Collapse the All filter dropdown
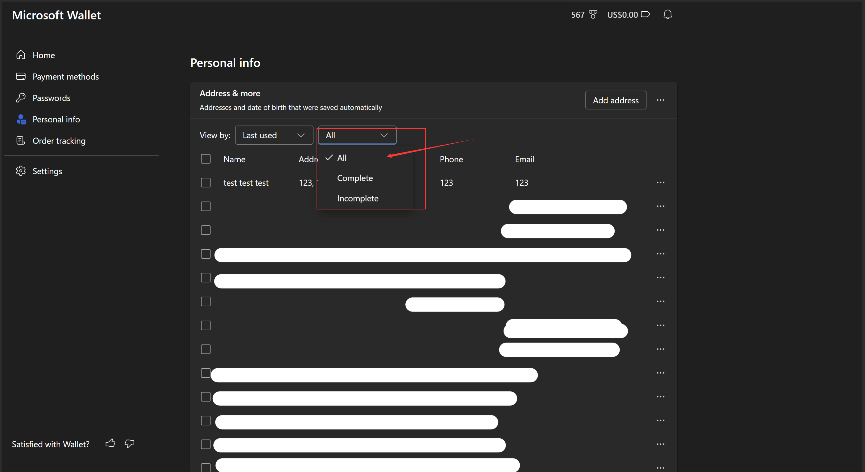 click(357, 135)
